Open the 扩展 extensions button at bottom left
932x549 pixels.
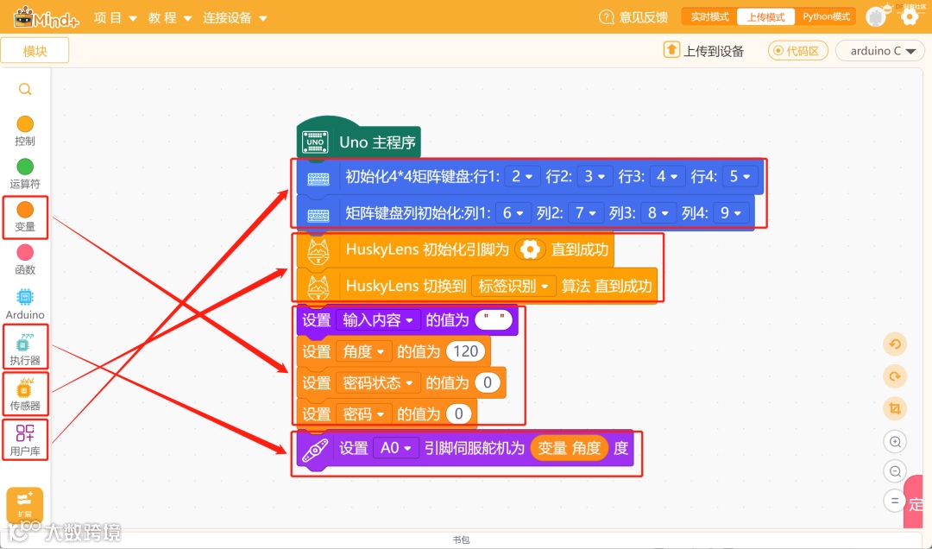click(25, 504)
